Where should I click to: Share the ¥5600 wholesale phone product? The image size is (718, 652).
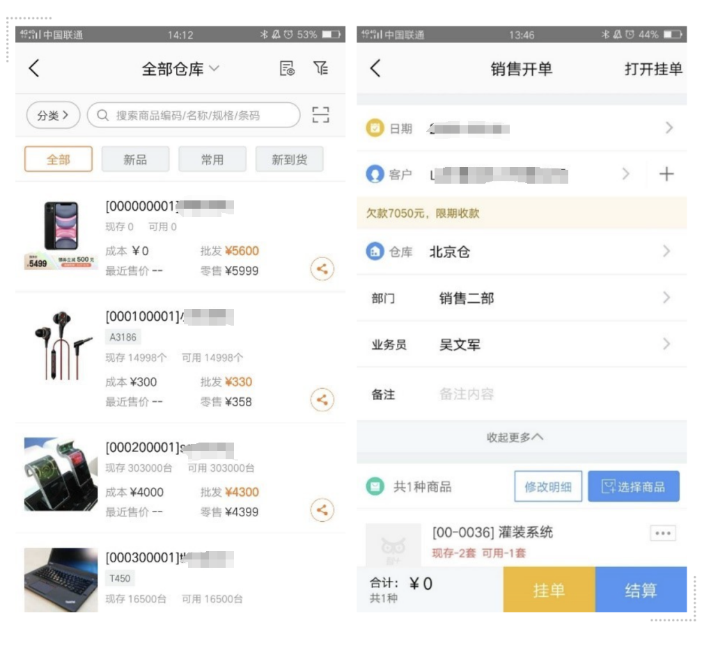click(x=322, y=269)
